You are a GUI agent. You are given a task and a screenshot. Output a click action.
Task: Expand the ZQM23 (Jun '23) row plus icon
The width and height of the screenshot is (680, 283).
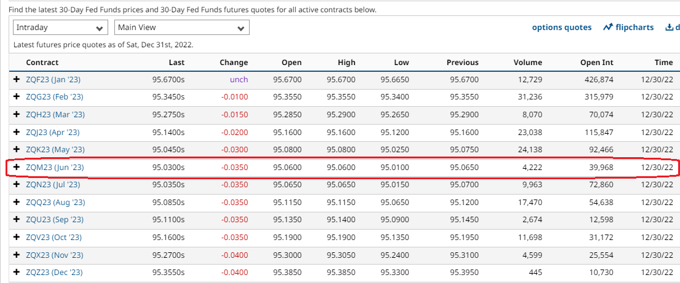point(17,168)
